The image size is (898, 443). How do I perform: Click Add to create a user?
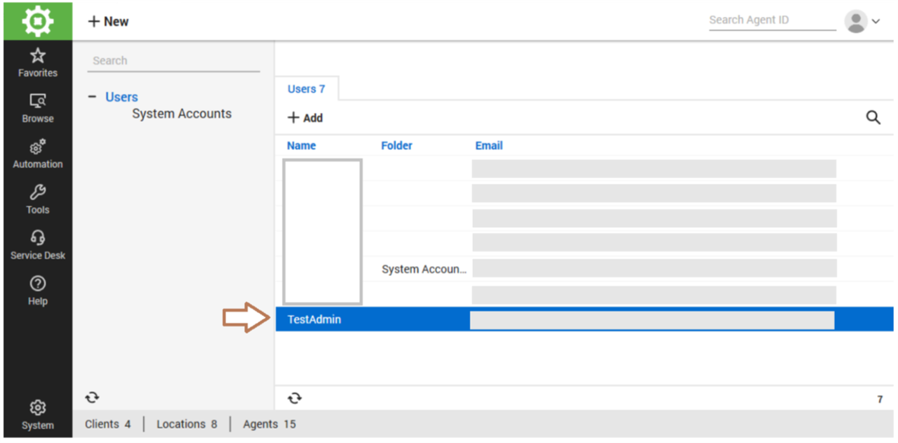tap(305, 118)
